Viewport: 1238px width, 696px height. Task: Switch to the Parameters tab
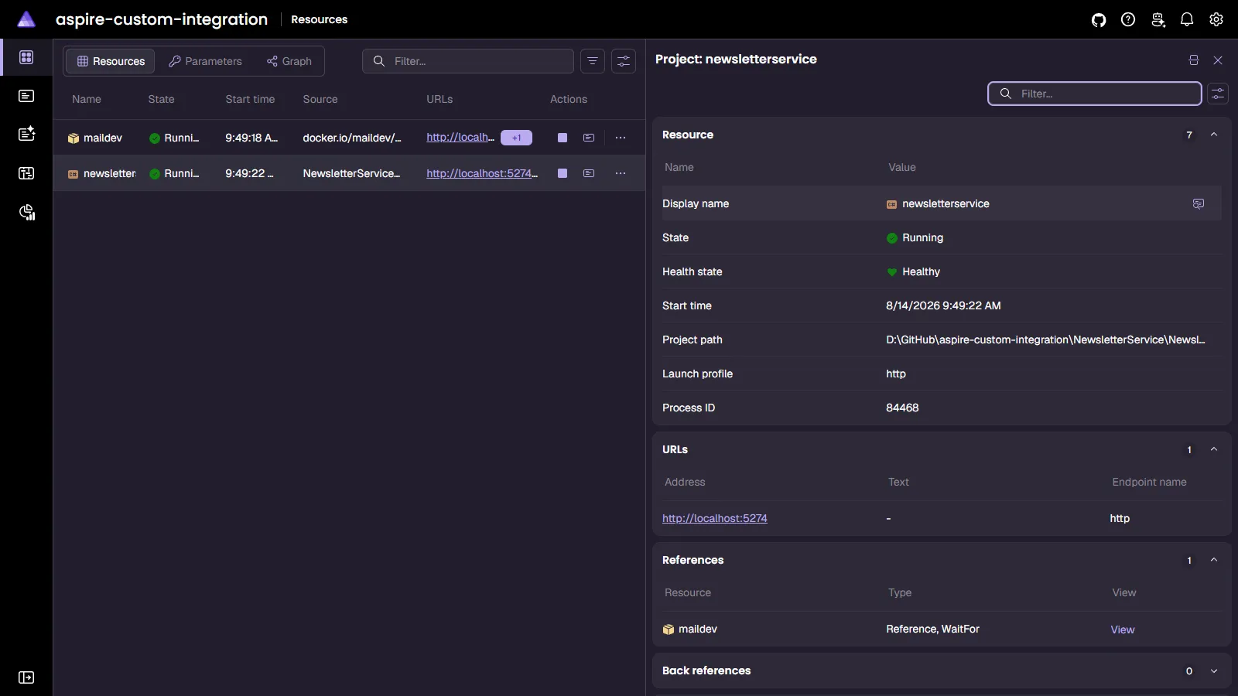click(205, 61)
